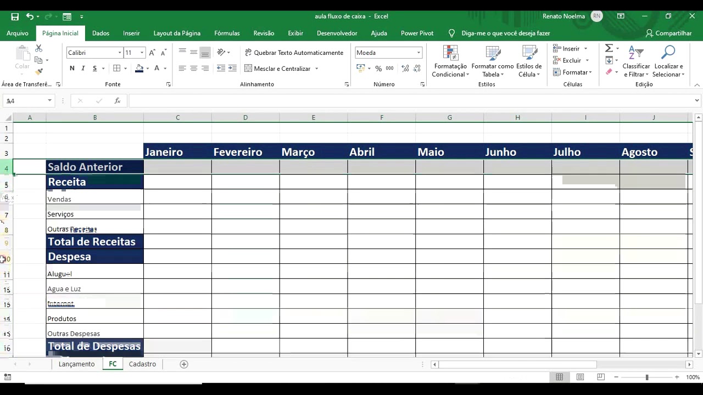Click the Accounting number format icon
The width and height of the screenshot is (703, 395).
(361, 69)
